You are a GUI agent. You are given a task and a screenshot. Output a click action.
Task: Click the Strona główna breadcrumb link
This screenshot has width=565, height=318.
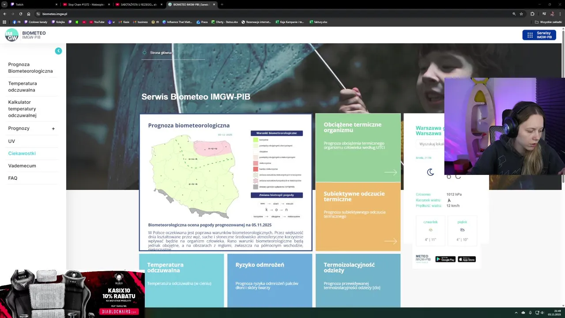[x=161, y=53]
